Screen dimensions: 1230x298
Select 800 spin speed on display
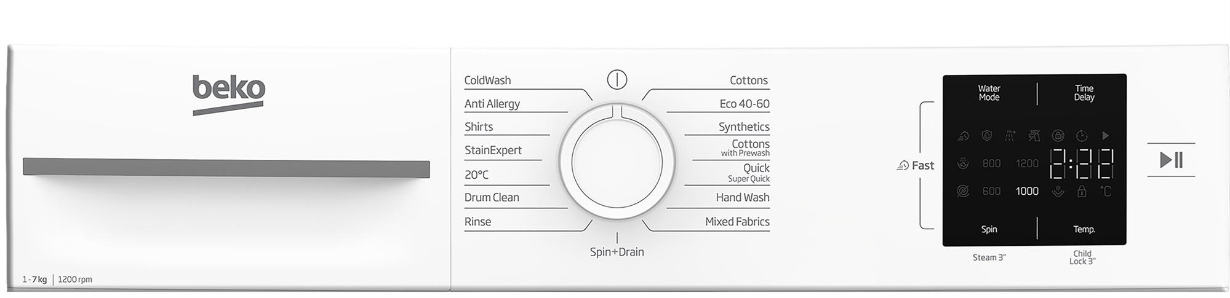click(x=991, y=163)
